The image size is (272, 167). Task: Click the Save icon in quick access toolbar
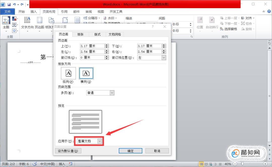9,5
